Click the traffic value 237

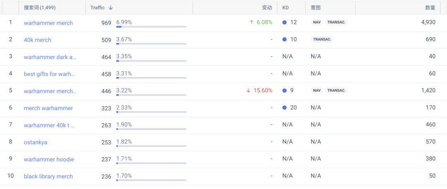(x=106, y=160)
